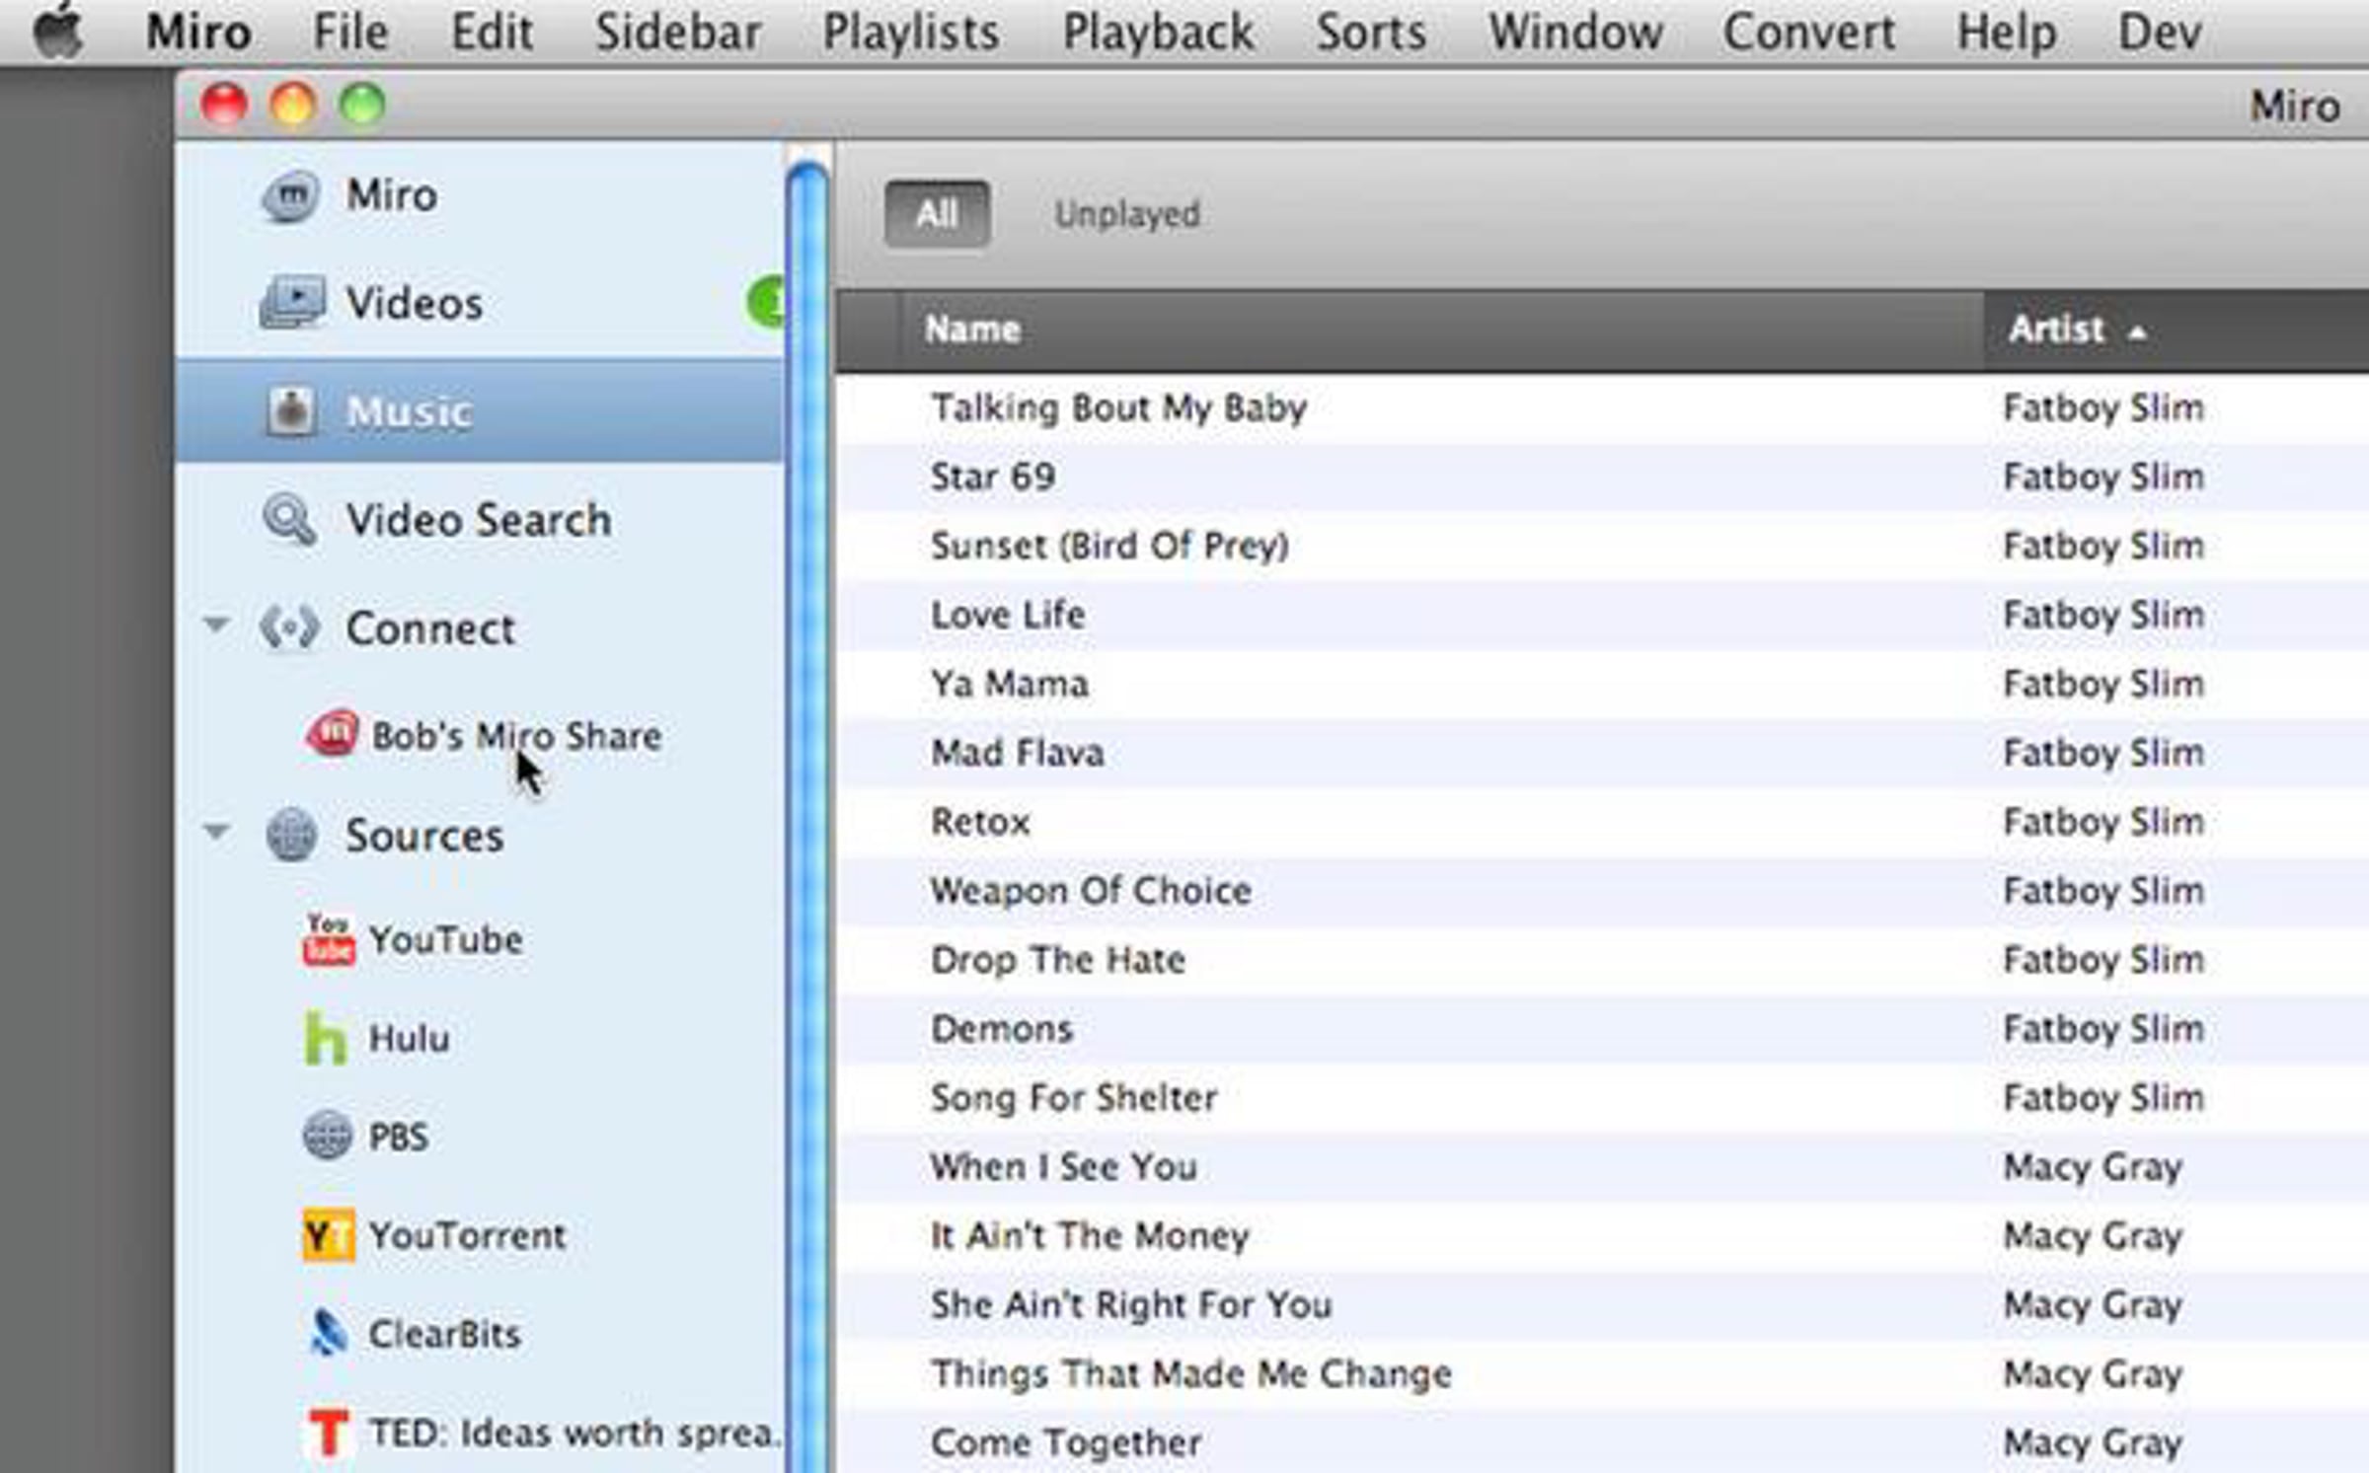This screenshot has height=1473, width=2369.
Task: Show All items filter
Action: 937,213
